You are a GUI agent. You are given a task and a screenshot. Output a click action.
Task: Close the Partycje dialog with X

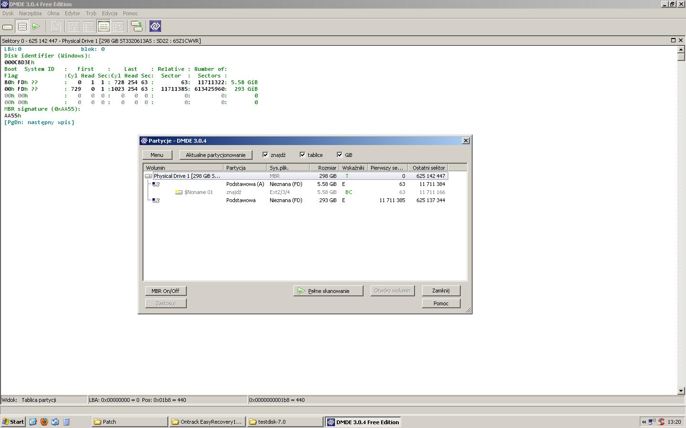point(466,141)
